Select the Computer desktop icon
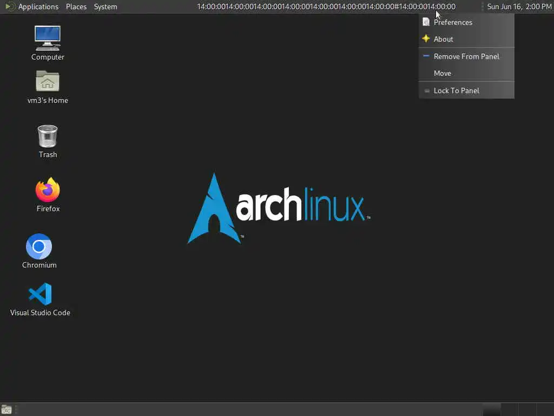The height and width of the screenshot is (416, 554). tap(48, 43)
